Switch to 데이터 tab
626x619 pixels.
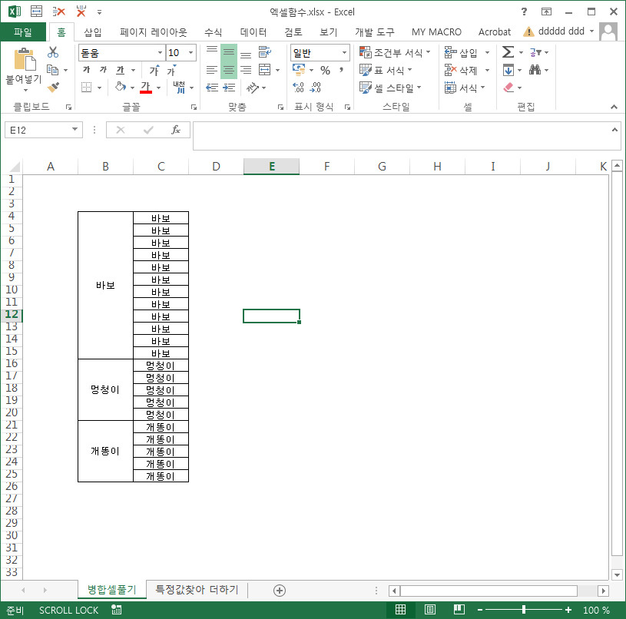pos(253,32)
